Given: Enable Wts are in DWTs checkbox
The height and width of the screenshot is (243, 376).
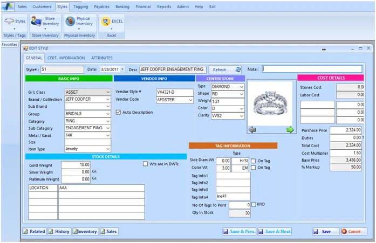Looking at the screenshot, I should point(145,164).
